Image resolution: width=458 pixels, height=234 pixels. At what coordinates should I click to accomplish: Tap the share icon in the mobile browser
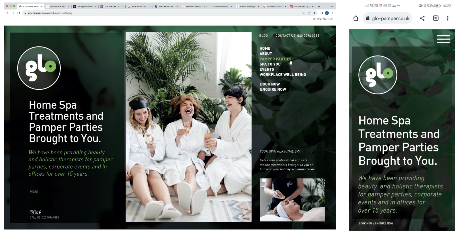[x=422, y=18]
